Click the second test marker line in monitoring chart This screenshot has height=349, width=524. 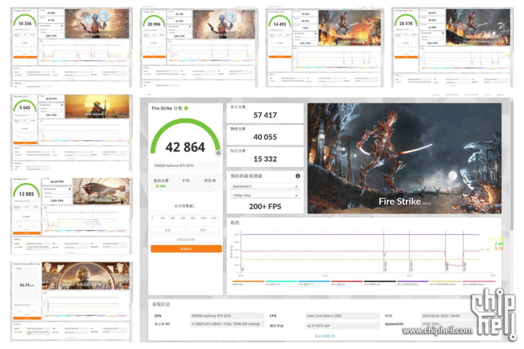coord(410,252)
